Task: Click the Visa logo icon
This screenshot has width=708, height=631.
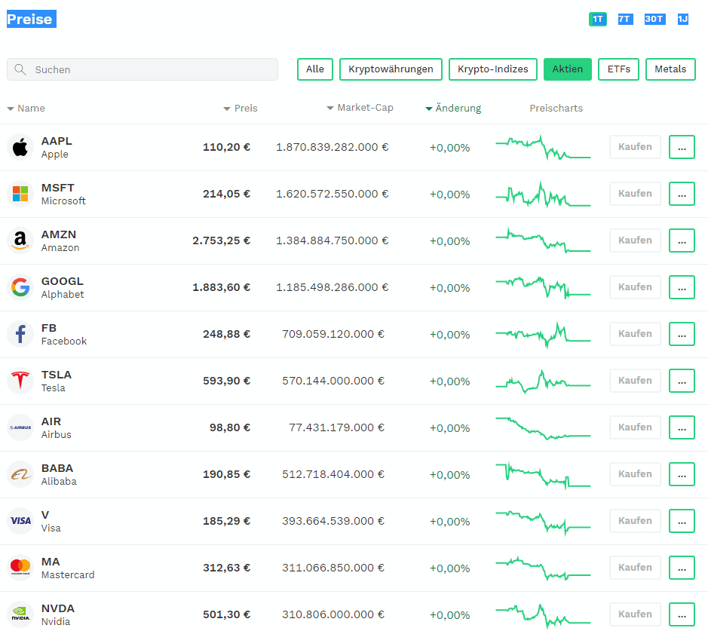Action: [x=20, y=521]
